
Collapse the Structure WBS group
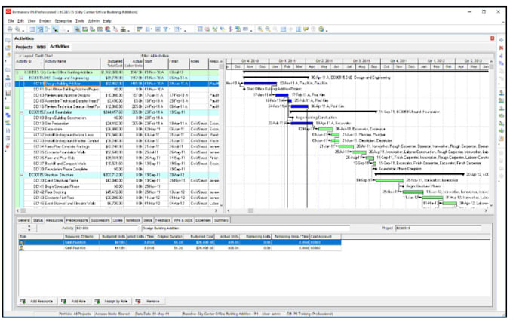tap(22, 175)
